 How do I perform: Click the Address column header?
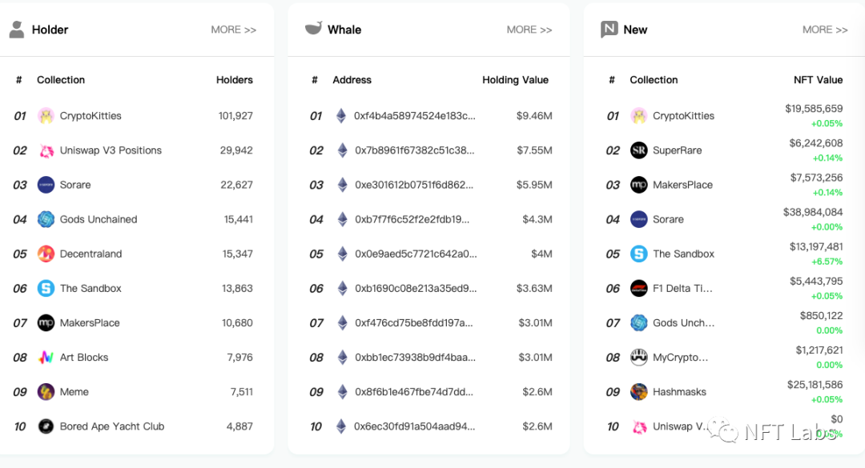[x=352, y=80]
